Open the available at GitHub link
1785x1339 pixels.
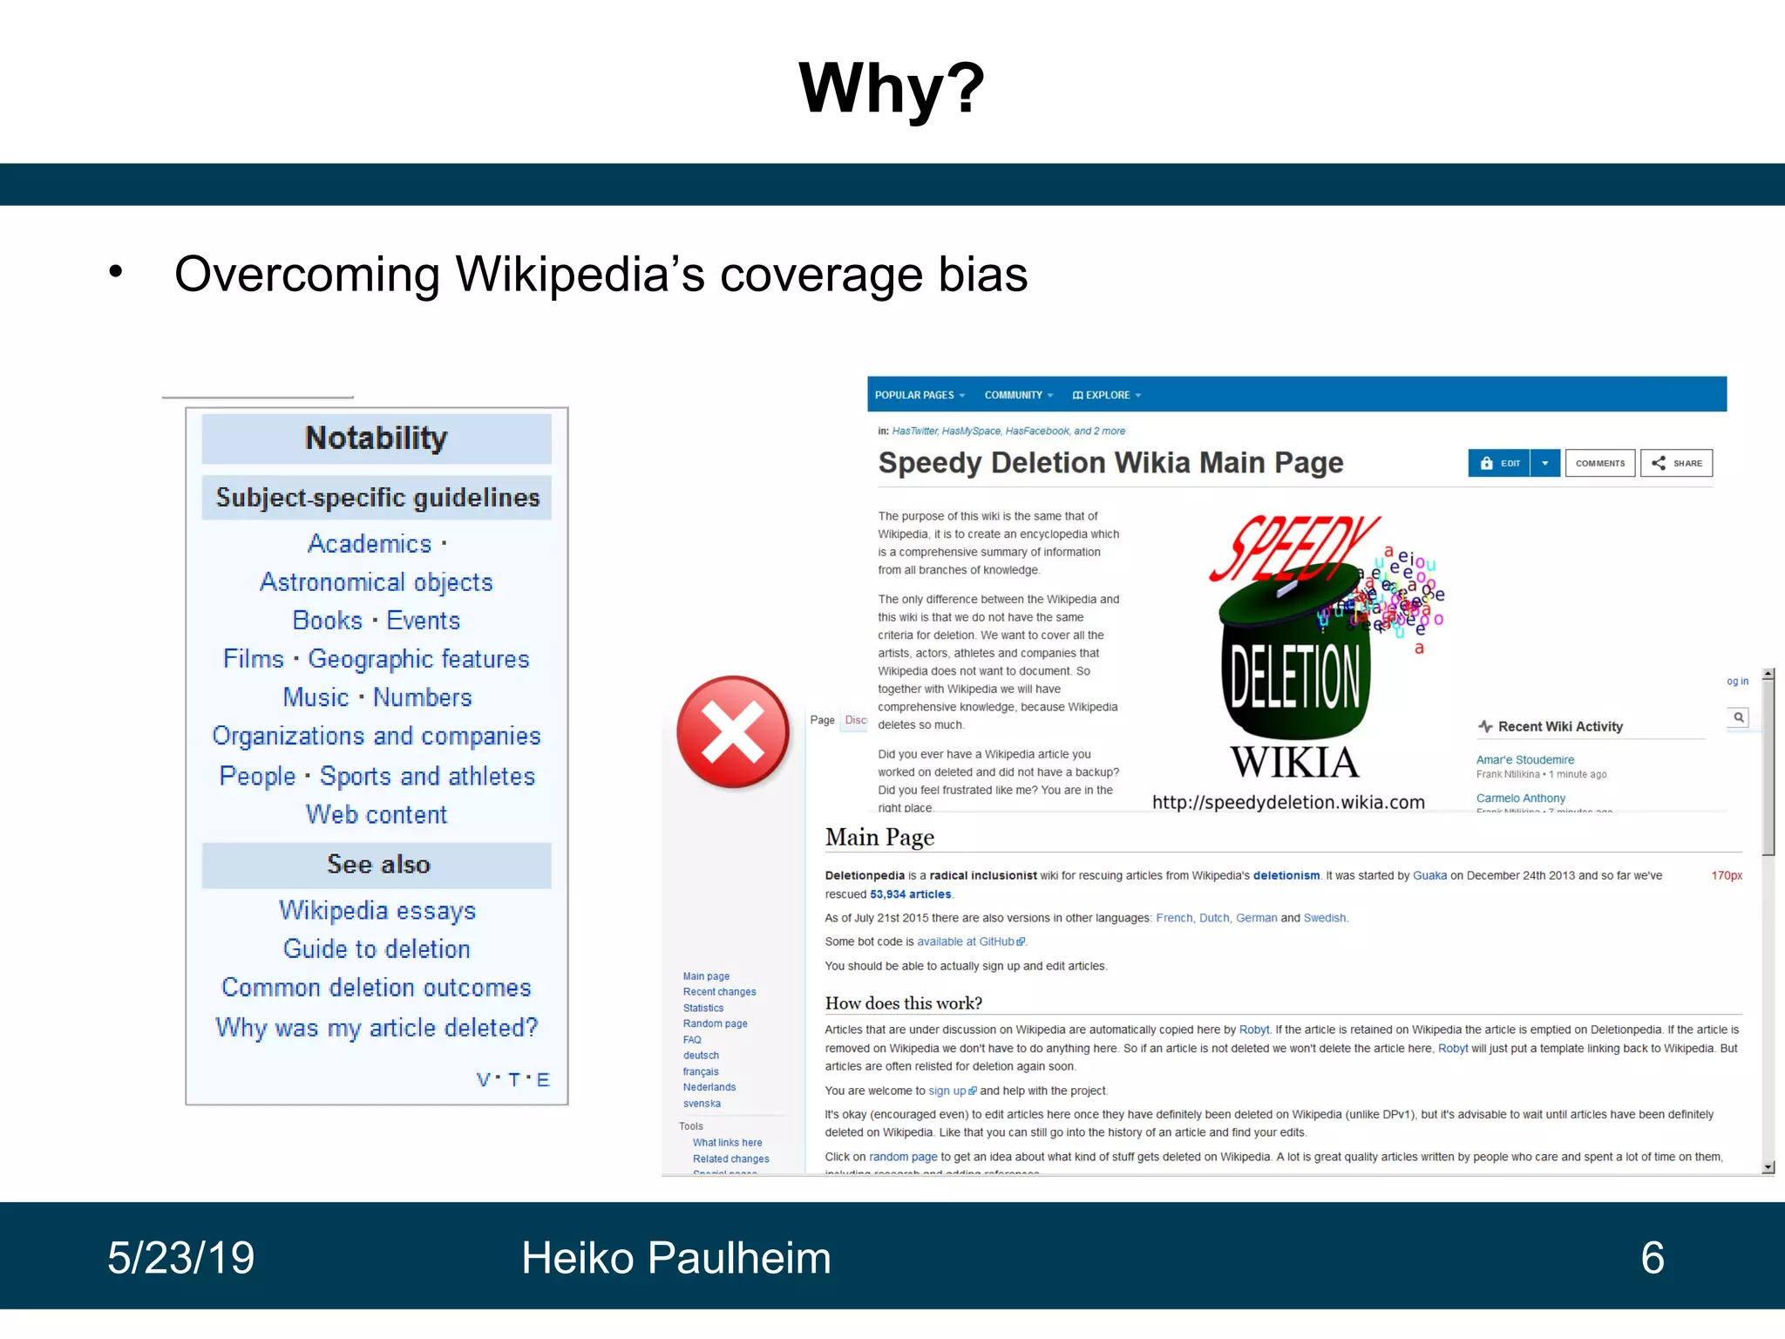(971, 942)
